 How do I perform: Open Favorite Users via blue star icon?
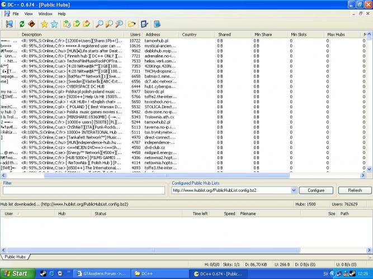(54, 24)
